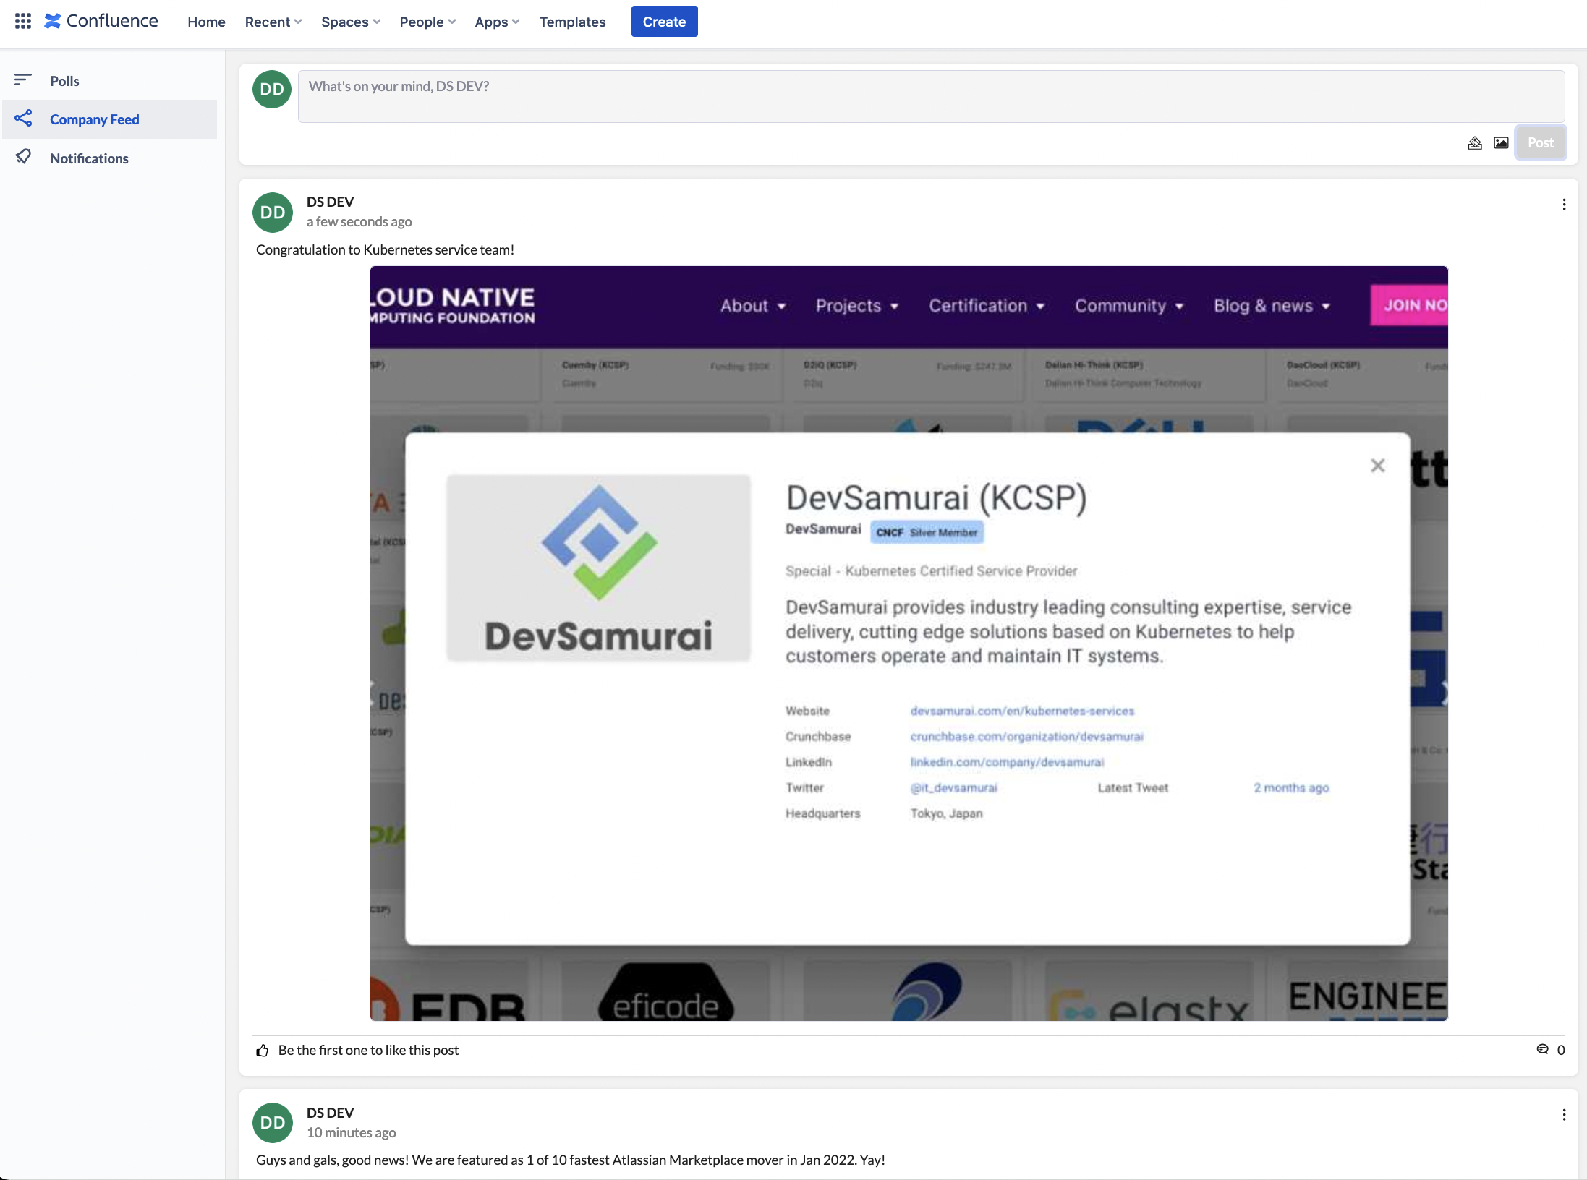Click the Polls sidebar icon

tap(23, 80)
